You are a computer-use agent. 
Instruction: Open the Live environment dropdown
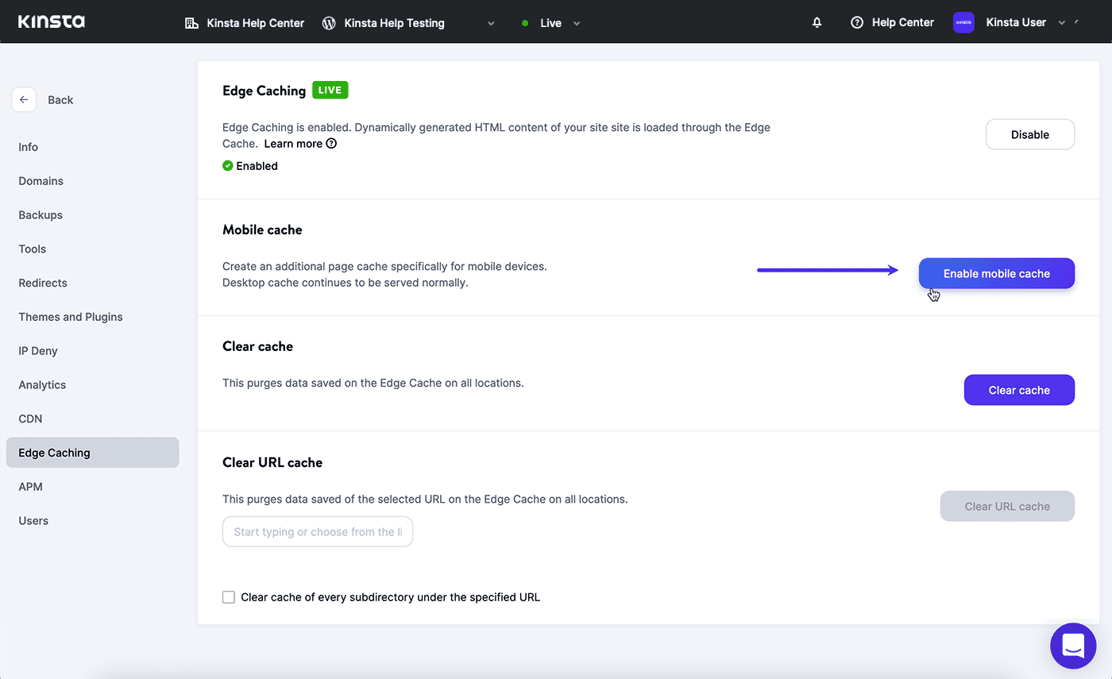pos(577,23)
